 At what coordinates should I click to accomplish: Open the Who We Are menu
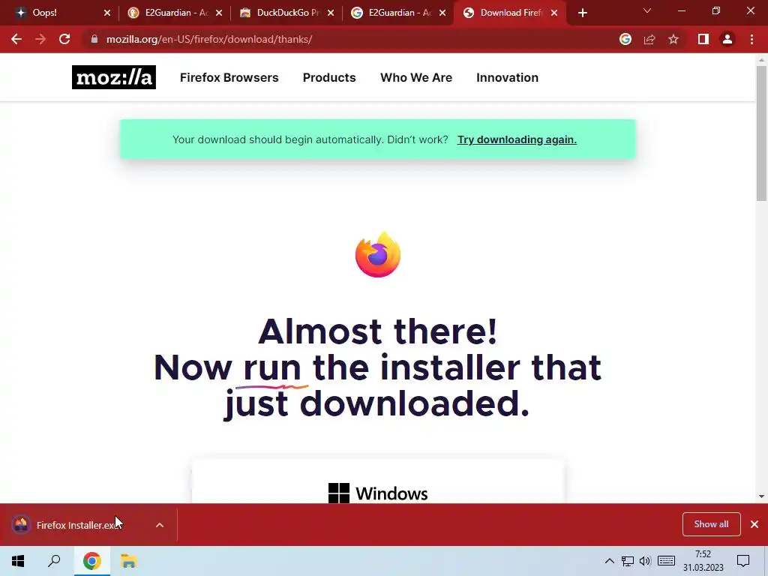tap(416, 77)
